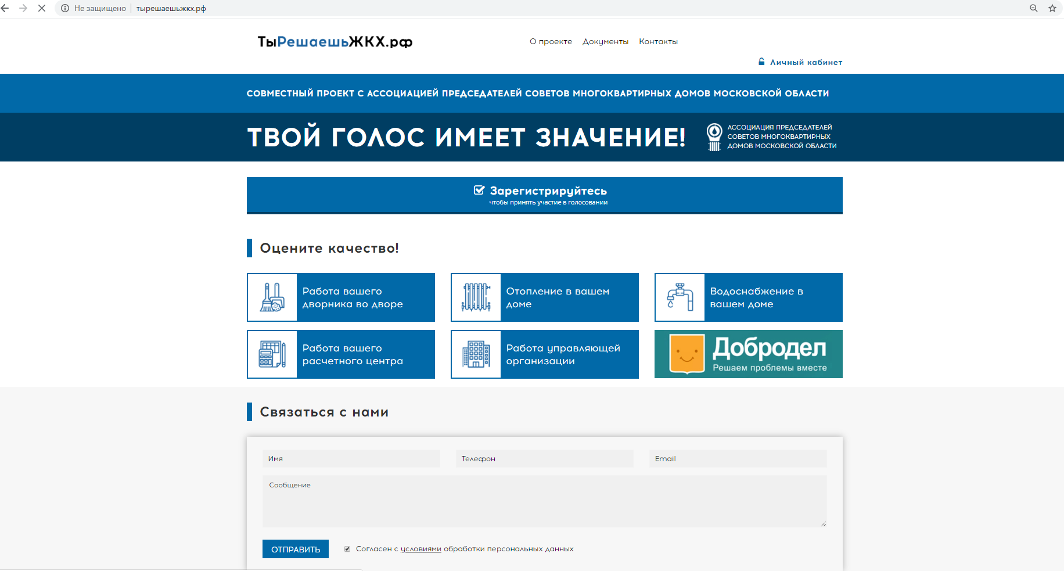Click the water faucet icon

click(680, 297)
